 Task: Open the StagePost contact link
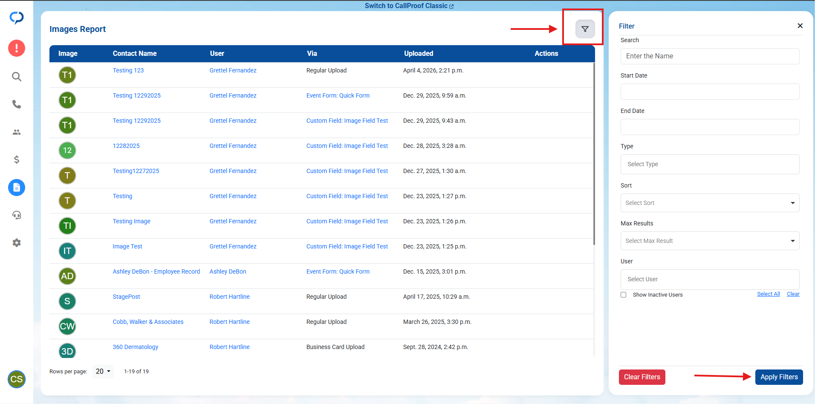126,297
